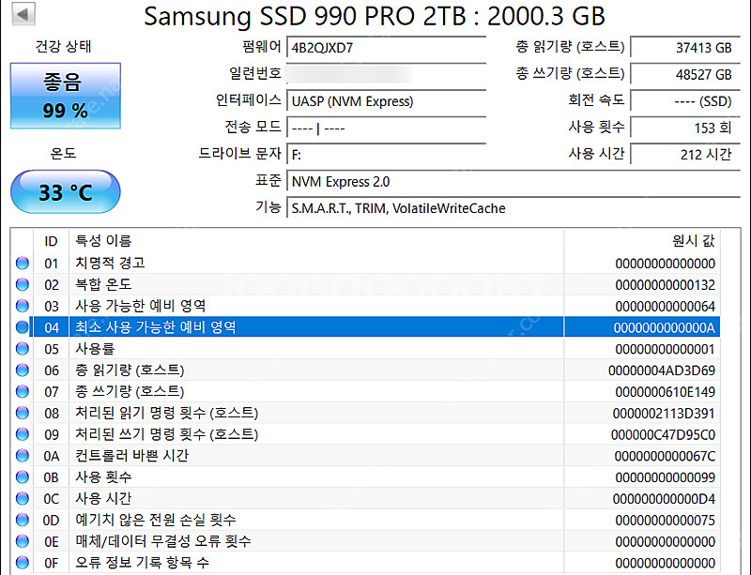Click the 건강 상태 label

[x=63, y=47]
